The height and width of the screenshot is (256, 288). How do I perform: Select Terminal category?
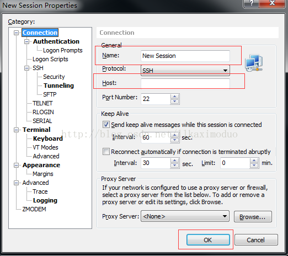coord(36,130)
